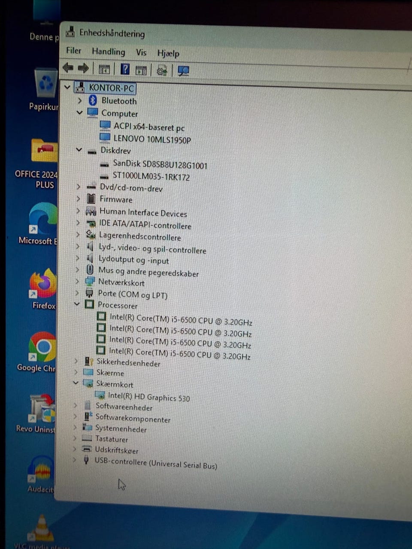This screenshot has width=412, height=549.
Task: Click the Enhedshåndtering title bar icon
Action: [70, 32]
